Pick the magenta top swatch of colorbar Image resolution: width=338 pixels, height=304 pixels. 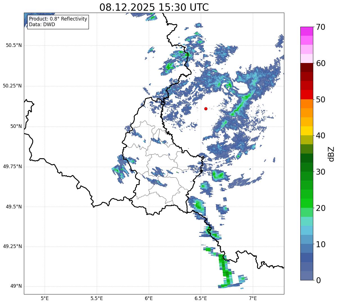click(307, 31)
